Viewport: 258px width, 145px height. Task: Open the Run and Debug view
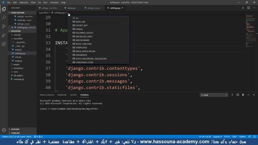4,35
